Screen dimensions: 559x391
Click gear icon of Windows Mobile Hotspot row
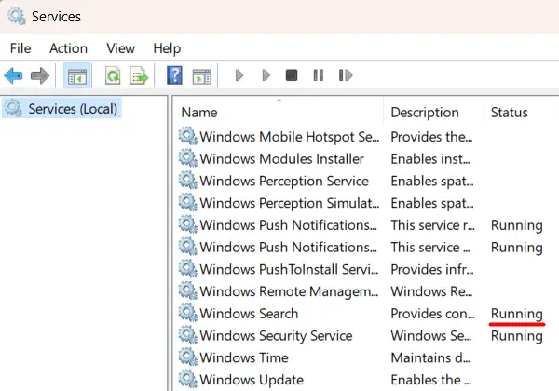[187, 137]
